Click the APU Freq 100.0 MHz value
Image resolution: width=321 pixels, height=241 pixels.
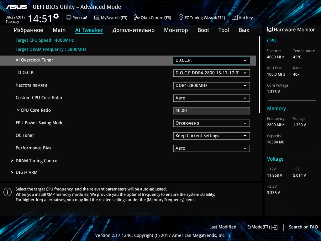(x=276, y=74)
